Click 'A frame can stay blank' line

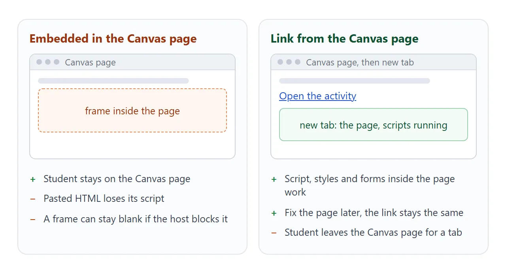coord(136,219)
